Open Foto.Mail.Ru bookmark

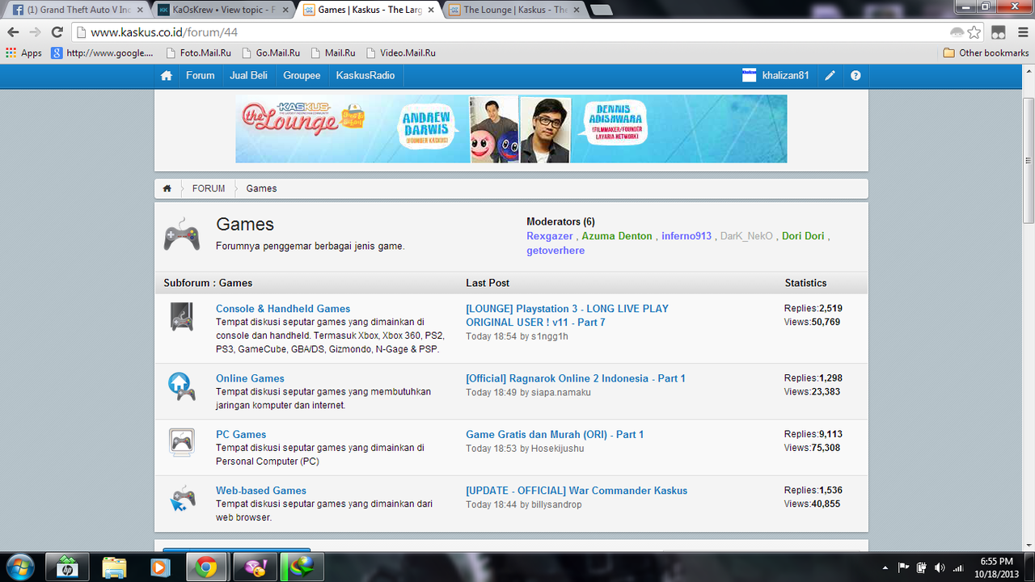[199, 53]
